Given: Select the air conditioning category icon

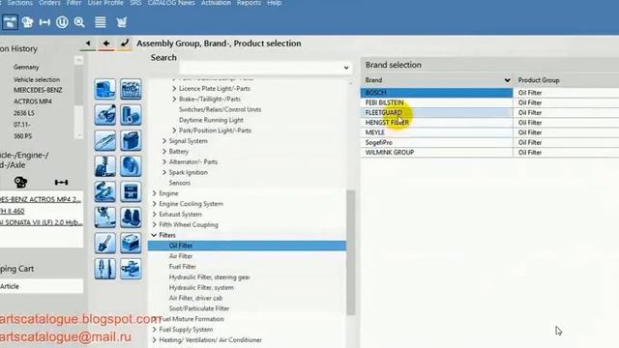Looking at the screenshot, I should (x=131, y=191).
